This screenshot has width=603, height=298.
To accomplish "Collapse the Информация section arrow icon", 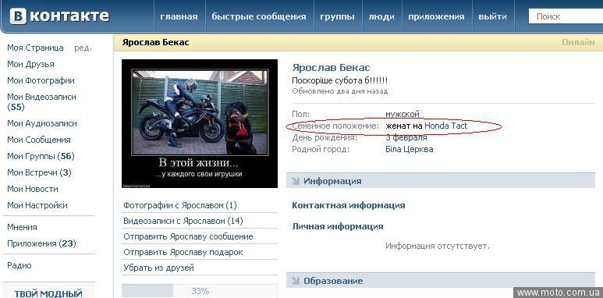I will pos(296,181).
